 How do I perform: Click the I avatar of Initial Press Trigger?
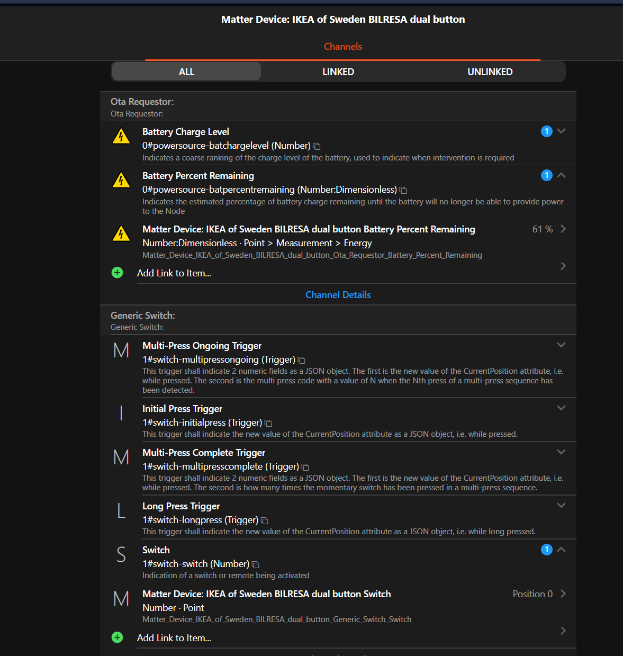coord(121,414)
